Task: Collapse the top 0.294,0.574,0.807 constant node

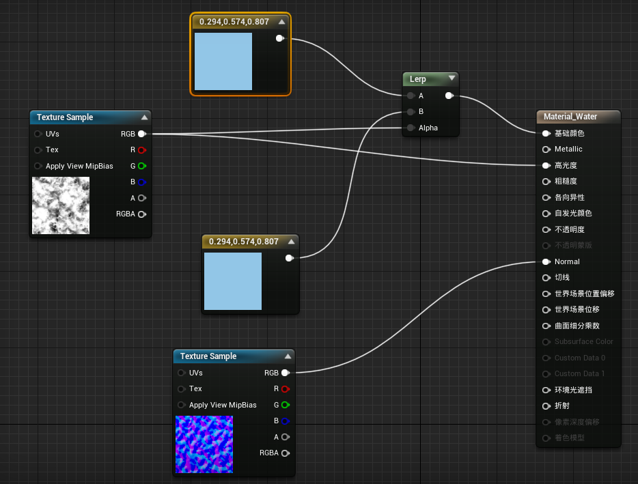Action: coord(282,21)
